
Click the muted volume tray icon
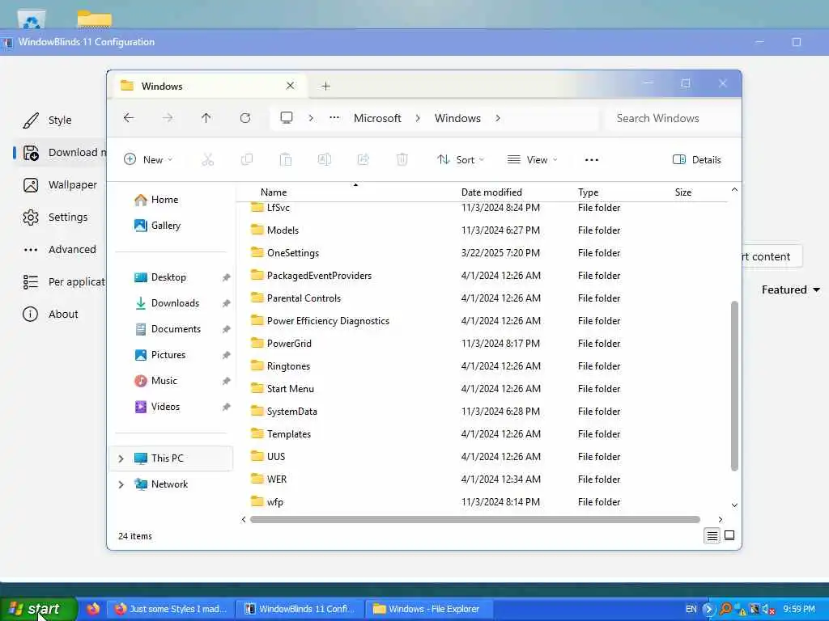coord(768,610)
